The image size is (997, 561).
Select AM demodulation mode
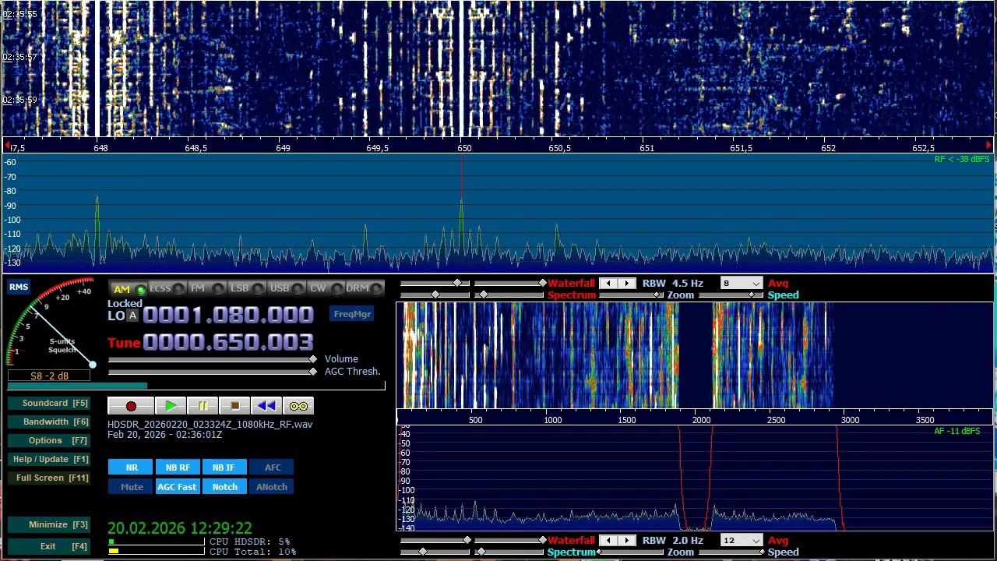(x=129, y=289)
